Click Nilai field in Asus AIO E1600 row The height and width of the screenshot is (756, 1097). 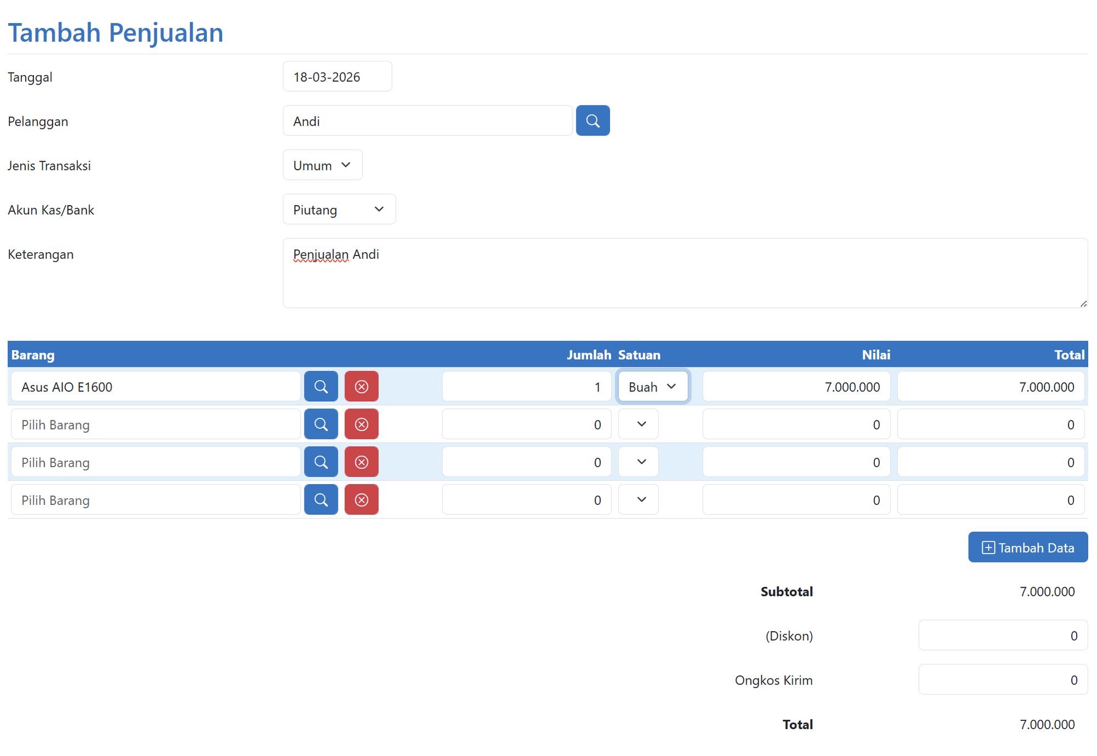coord(796,386)
